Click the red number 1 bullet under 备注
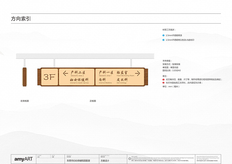 [164, 79]
